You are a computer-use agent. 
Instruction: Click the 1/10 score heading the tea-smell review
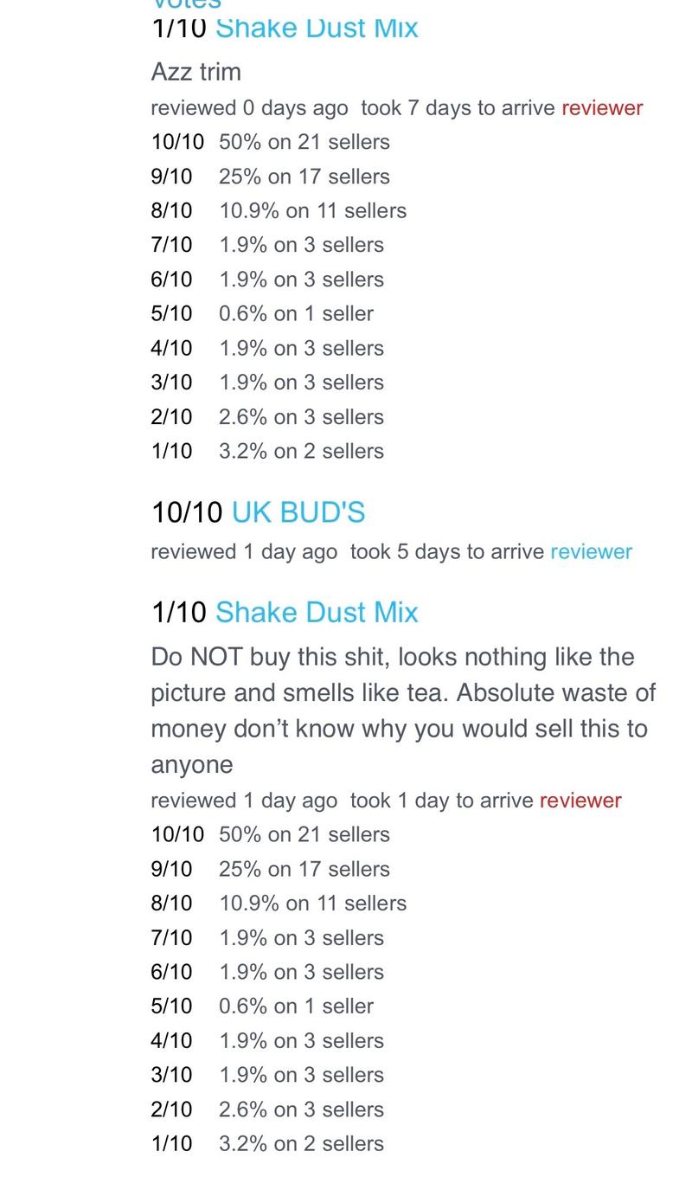pyautogui.click(x=178, y=613)
